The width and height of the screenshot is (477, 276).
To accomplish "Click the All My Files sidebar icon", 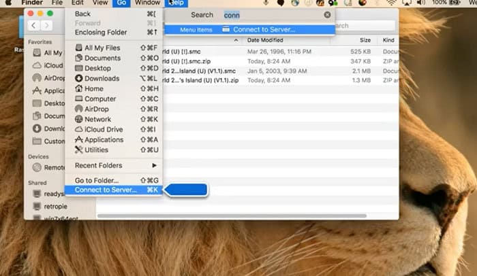I will coord(37,53).
